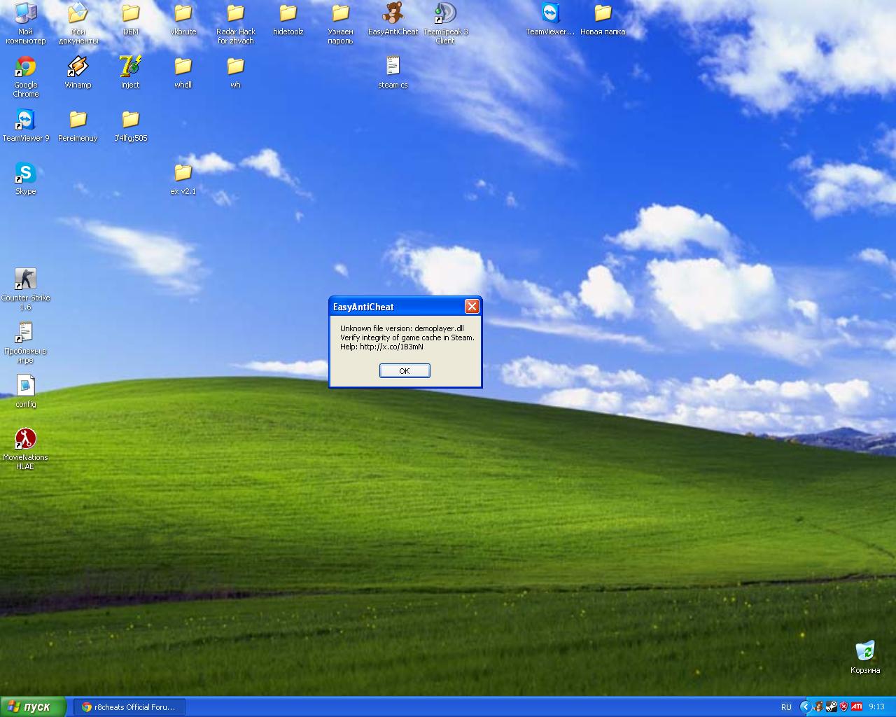Select the TeamSpeak 3 Client shortcut
This screenshot has width=896, height=717.
[445, 23]
